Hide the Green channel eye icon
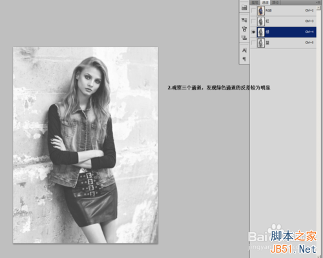Screen dimensions: 323x258 [253, 32]
